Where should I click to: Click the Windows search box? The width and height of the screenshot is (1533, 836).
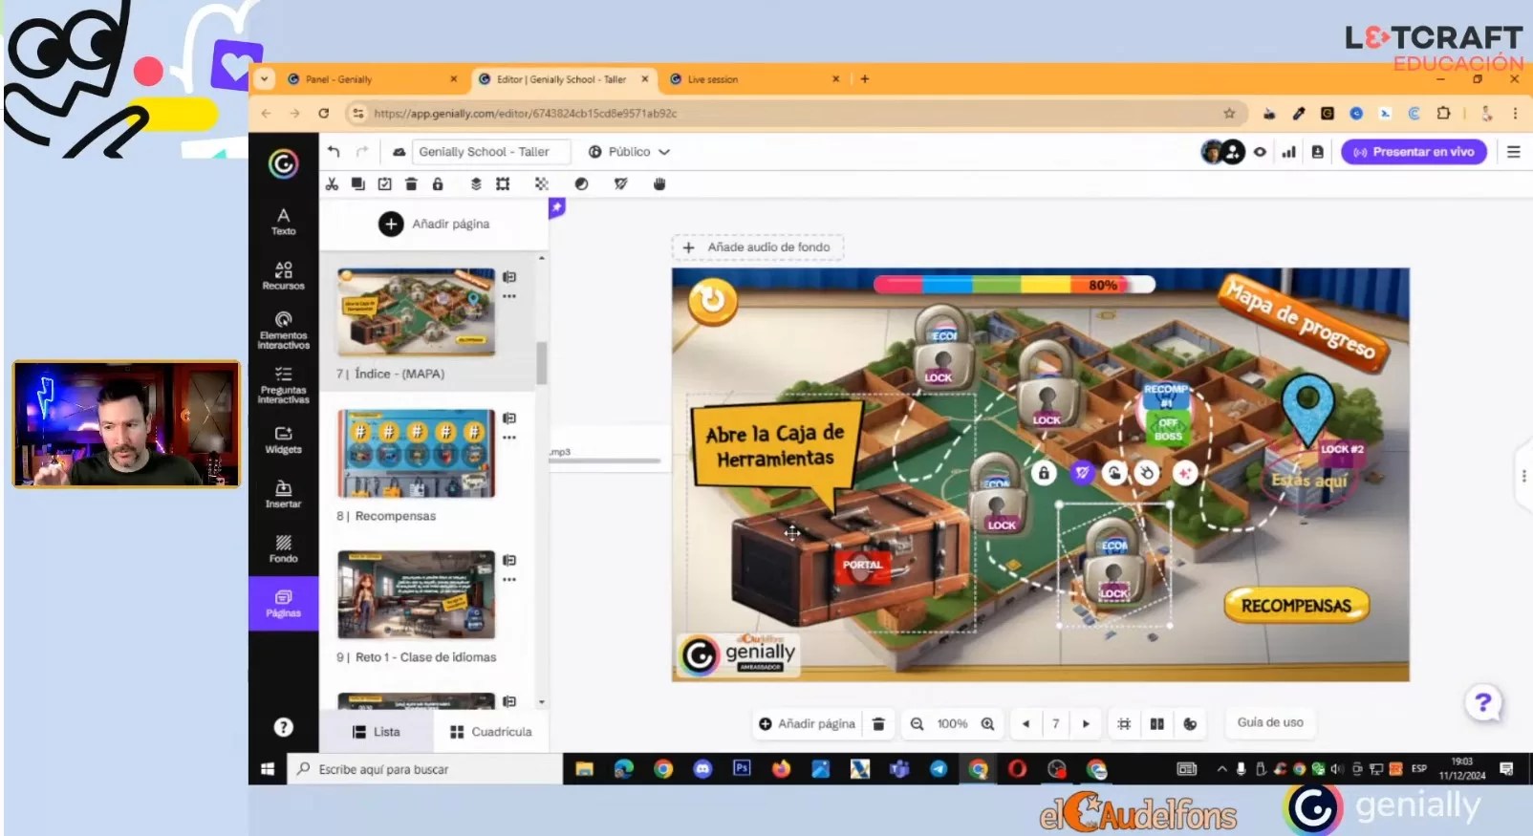coord(424,769)
